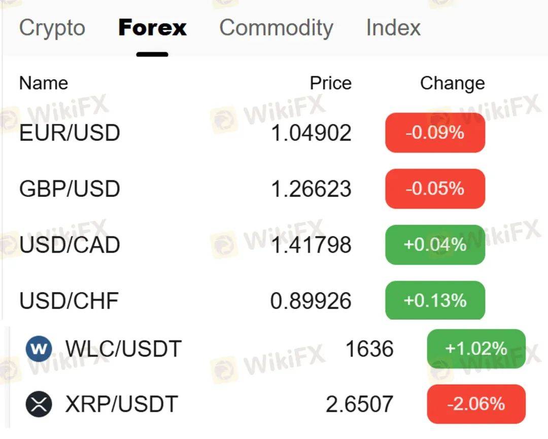Choose the USD/CHF pair
The image size is (548, 439).
pyautogui.click(x=252, y=300)
